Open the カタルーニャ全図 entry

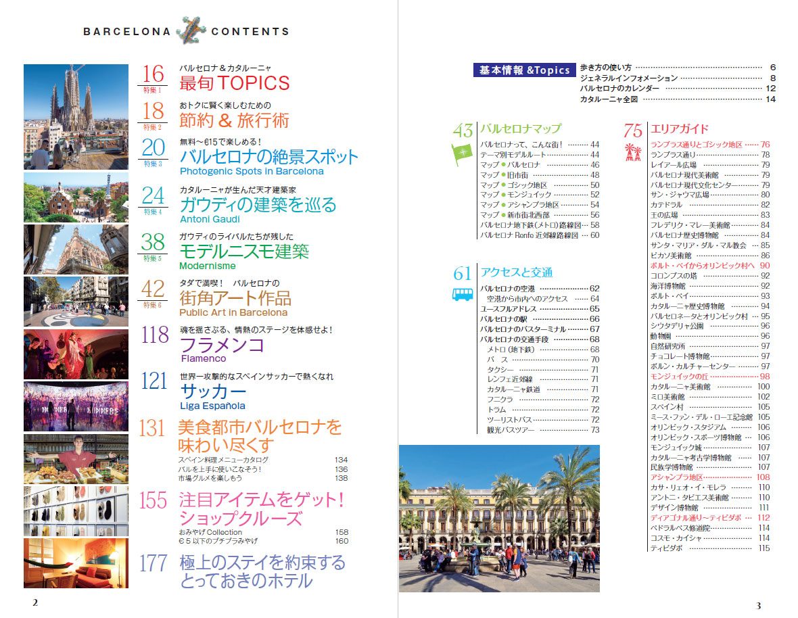click(x=677, y=99)
